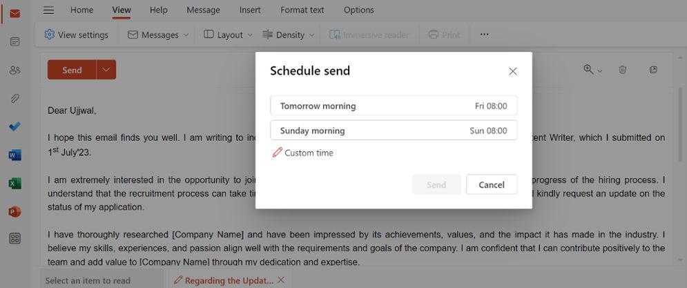Screen dimensions: 687x288
Task: Open the Density dropdown
Action: (295, 35)
